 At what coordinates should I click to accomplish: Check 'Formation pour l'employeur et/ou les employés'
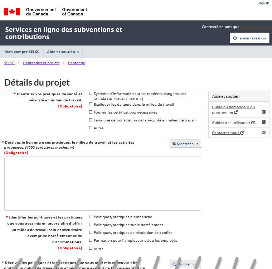click(x=91, y=240)
